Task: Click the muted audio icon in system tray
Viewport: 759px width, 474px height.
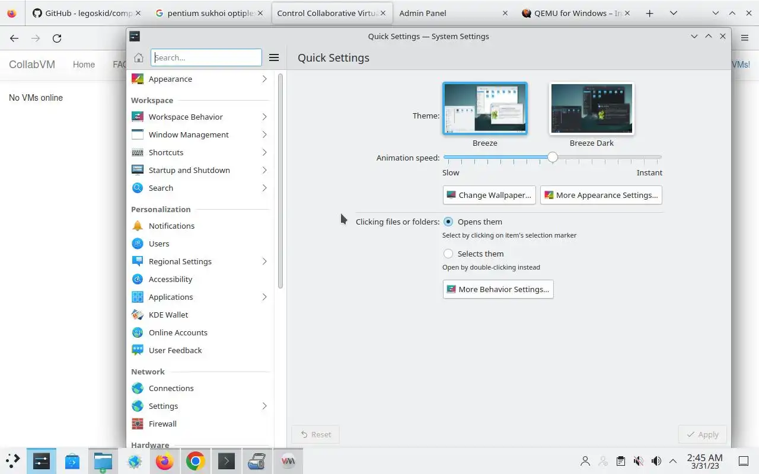Action: pyautogui.click(x=639, y=461)
